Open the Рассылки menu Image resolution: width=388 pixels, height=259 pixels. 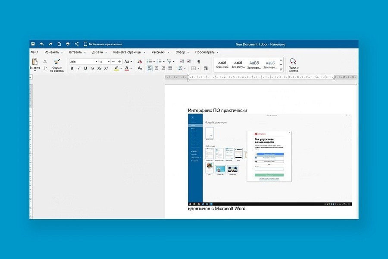tap(160, 52)
